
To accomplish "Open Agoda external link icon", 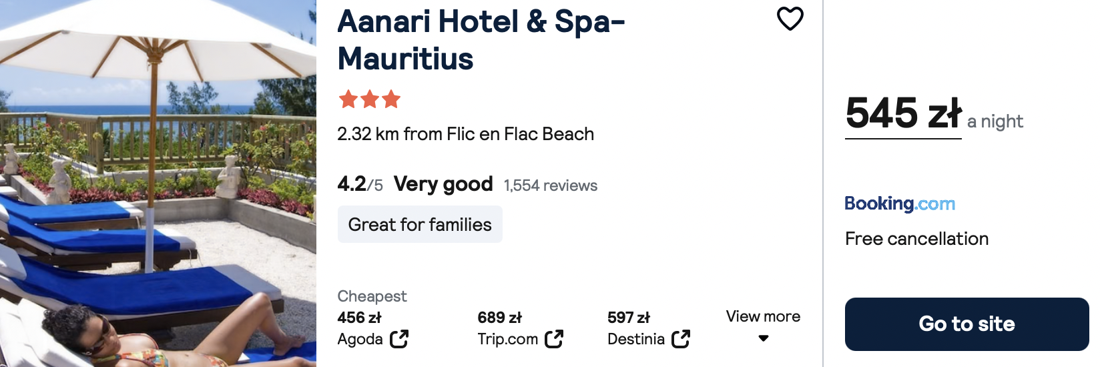I will 399,339.
